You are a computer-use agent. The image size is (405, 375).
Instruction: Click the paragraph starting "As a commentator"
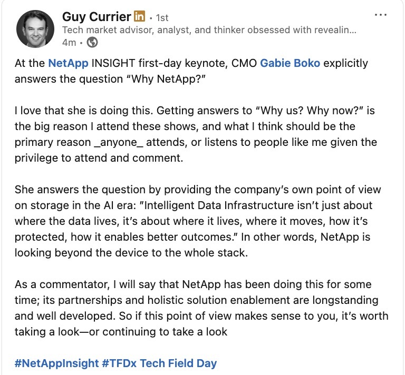click(x=201, y=308)
